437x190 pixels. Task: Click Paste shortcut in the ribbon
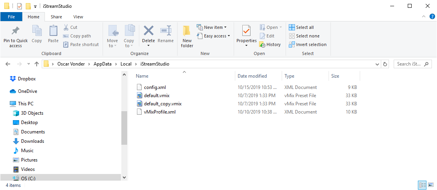point(81,44)
